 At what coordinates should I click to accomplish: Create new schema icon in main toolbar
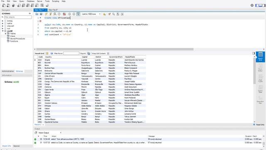[x=19, y=5]
